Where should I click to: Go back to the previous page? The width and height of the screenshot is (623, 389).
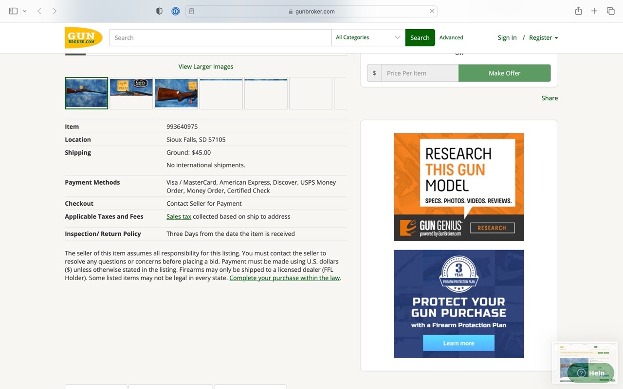coord(39,11)
